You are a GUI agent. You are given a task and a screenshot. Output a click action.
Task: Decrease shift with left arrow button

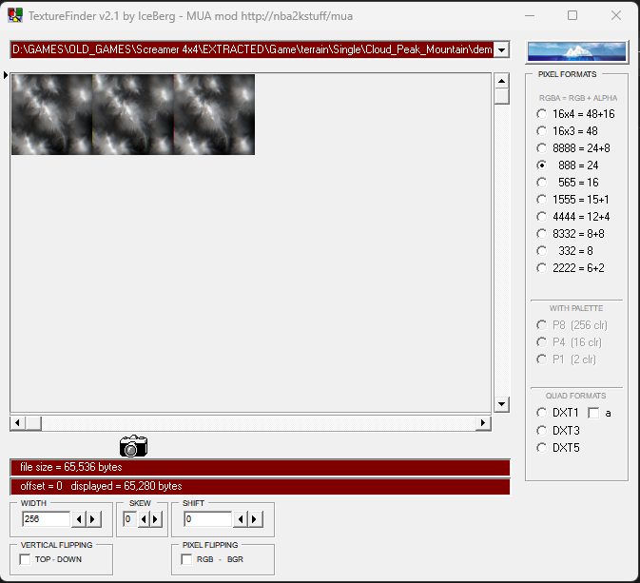click(x=241, y=519)
